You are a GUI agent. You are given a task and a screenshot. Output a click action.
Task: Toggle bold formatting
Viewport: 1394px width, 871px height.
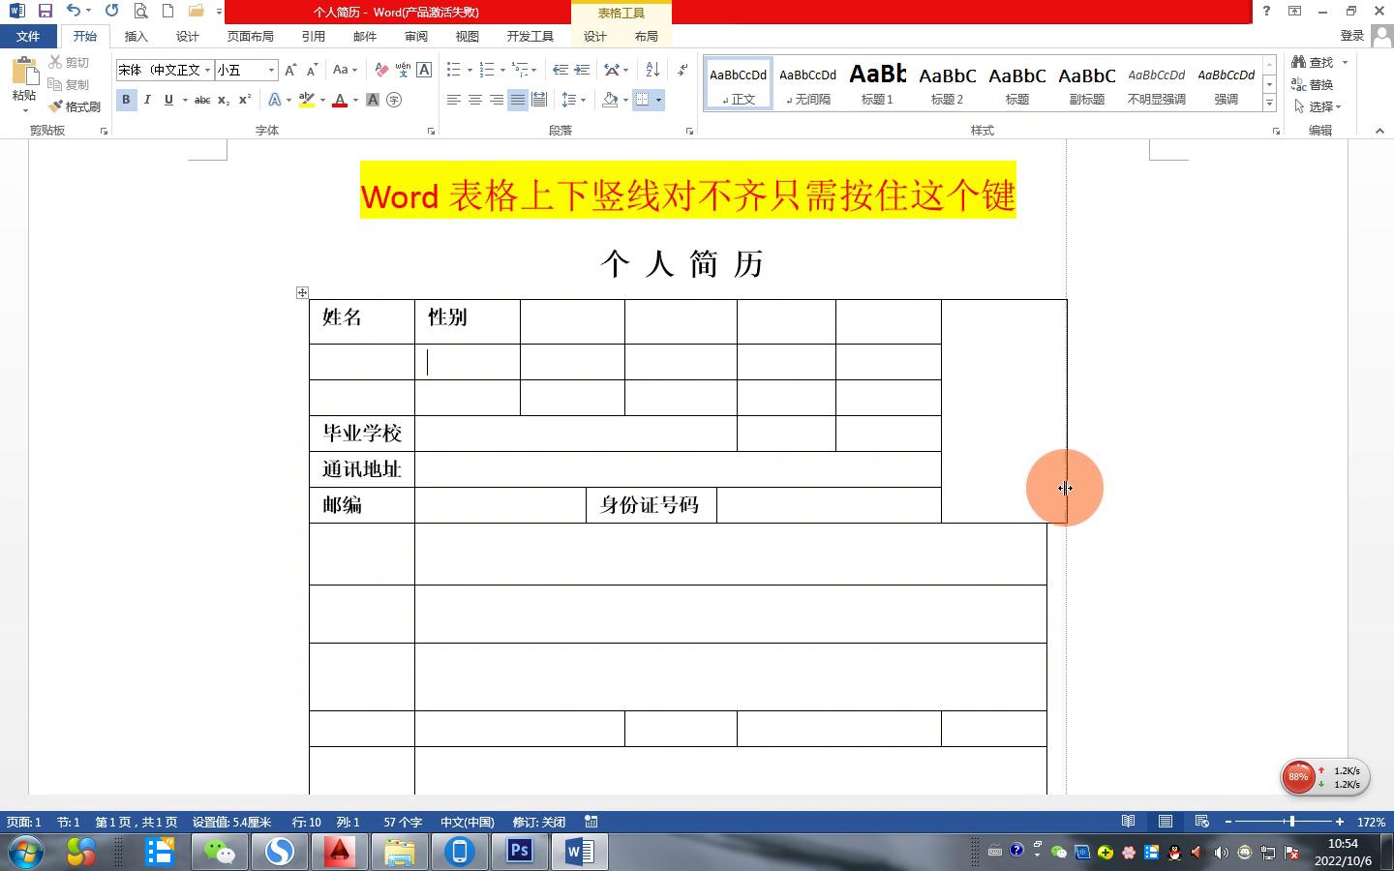tap(126, 100)
